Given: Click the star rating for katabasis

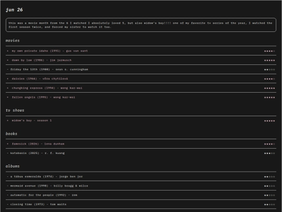Looking at the screenshot, I should click(x=269, y=153).
